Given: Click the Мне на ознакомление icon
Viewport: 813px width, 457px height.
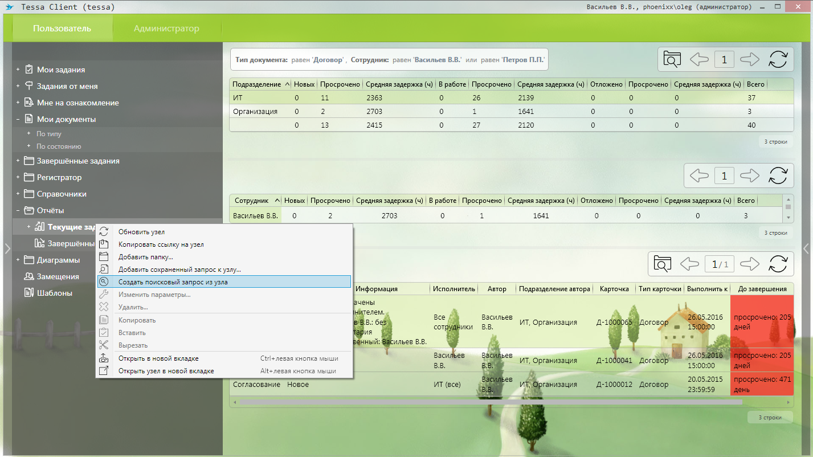Looking at the screenshot, I should point(29,103).
